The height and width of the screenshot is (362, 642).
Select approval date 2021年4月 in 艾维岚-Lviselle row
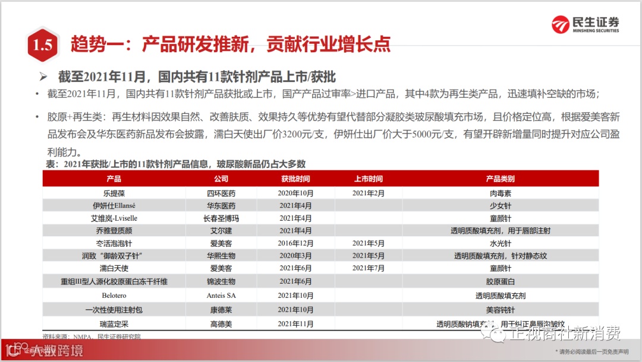coord(295,218)
